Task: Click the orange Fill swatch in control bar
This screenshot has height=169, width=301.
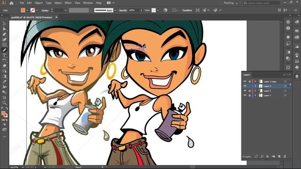Action: click(23, 10)
